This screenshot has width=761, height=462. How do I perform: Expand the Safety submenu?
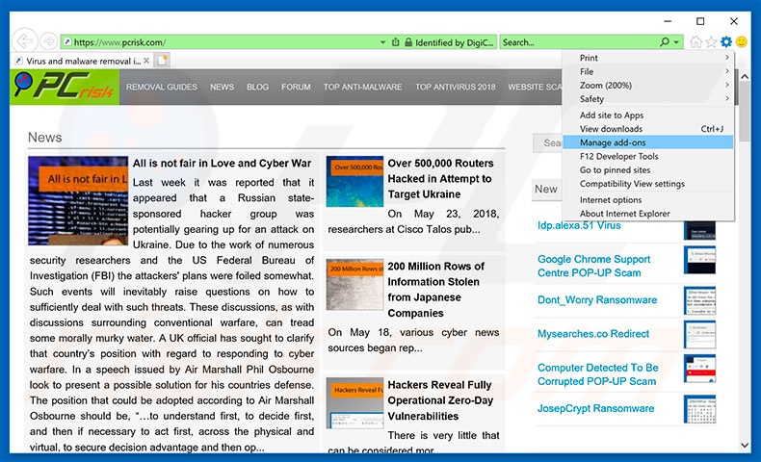[646, 99]
